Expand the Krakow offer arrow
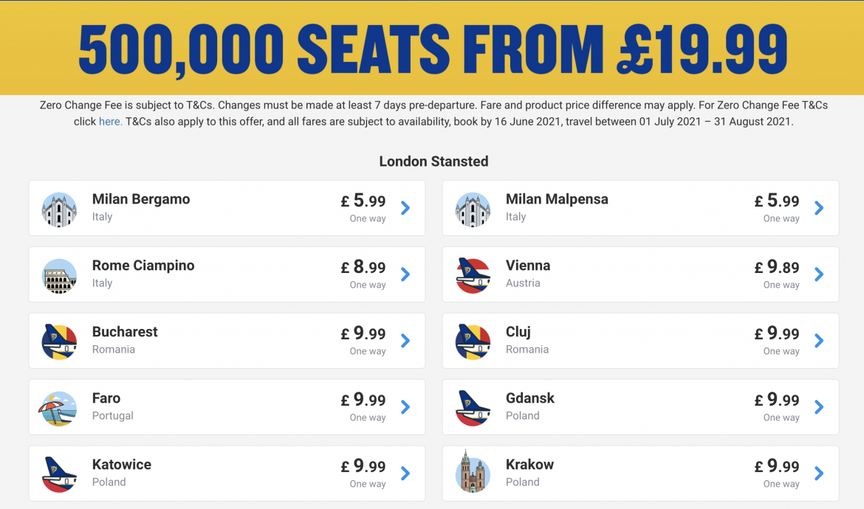Viewport: 864px width, 509px height. [819, 474]
